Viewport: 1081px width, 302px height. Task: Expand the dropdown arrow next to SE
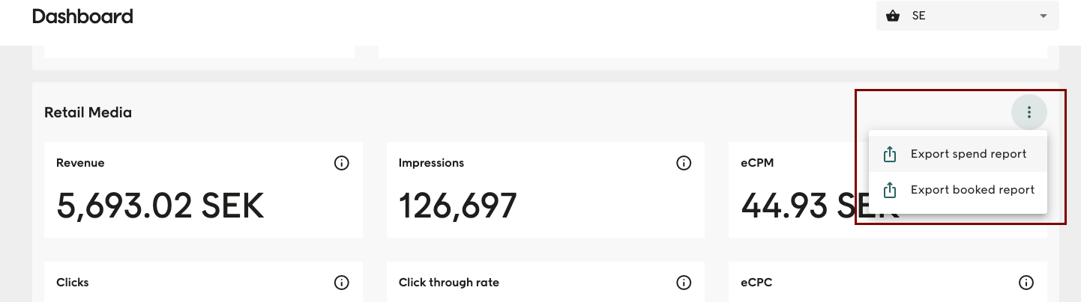[x=1043, y=16]
